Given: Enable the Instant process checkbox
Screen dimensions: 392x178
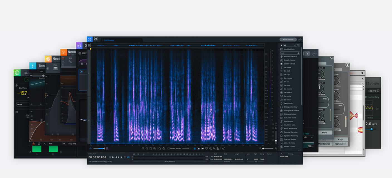Looking at the screenshot, I should [x=168, y=149].
